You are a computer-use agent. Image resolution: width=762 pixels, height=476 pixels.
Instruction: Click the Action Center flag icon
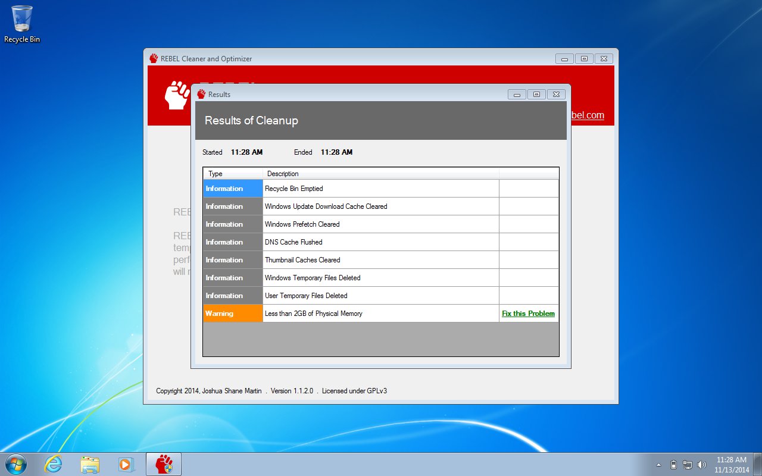675,464
